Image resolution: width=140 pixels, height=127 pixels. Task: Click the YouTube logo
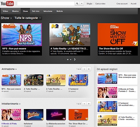coord(7,4)
